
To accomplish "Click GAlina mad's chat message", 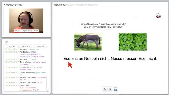I will (x=25, y=88).
